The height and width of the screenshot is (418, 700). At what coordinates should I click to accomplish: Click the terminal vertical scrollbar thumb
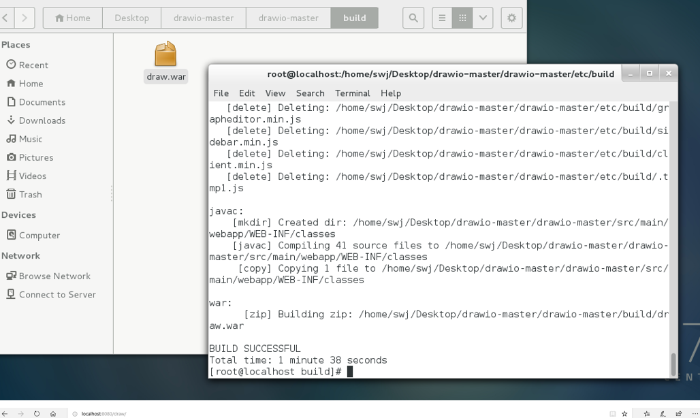[x=673, y=364]
